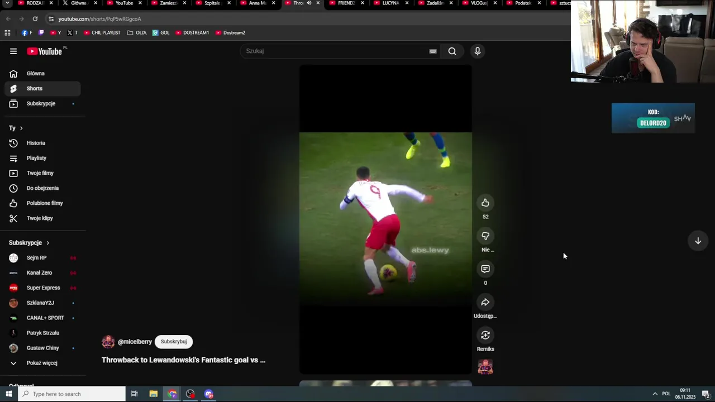This screenshot has width=715, height=402.
Task: Open the GOL bookmark
Action: click(161, 33)
